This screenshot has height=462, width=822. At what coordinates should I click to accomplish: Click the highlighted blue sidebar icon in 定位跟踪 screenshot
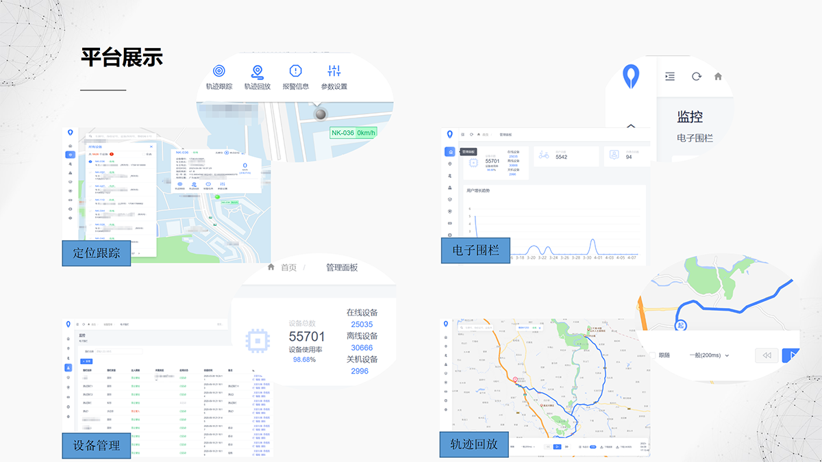70,155
